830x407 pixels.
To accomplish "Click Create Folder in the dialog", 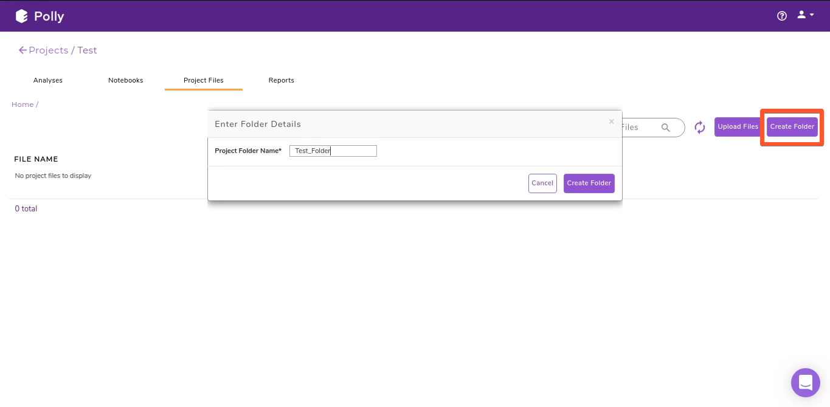I will point(589,183).
